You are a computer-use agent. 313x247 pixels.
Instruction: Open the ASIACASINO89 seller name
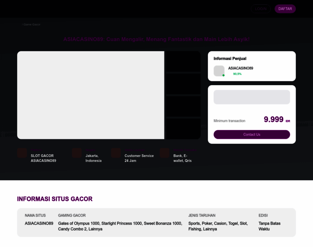(x=241, y=68)
